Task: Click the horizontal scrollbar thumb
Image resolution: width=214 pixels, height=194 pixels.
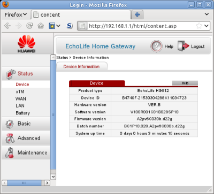Action: point(24,183)
